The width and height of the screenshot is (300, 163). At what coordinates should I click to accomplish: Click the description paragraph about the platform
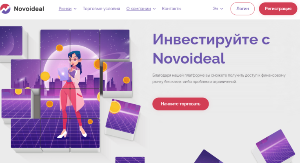(219, 78)
